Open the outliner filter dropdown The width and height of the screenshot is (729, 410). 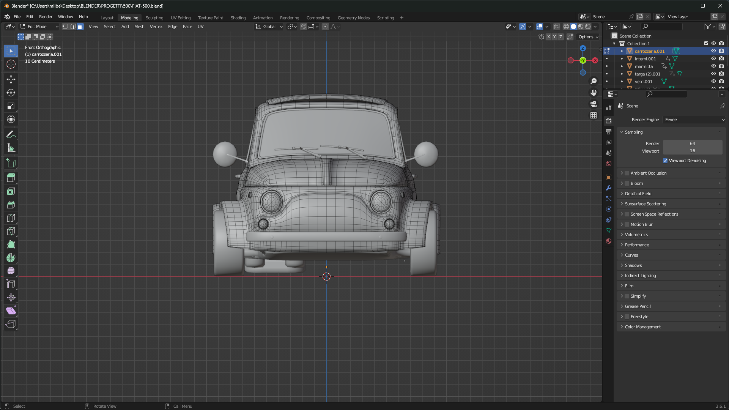click(710, 27)
